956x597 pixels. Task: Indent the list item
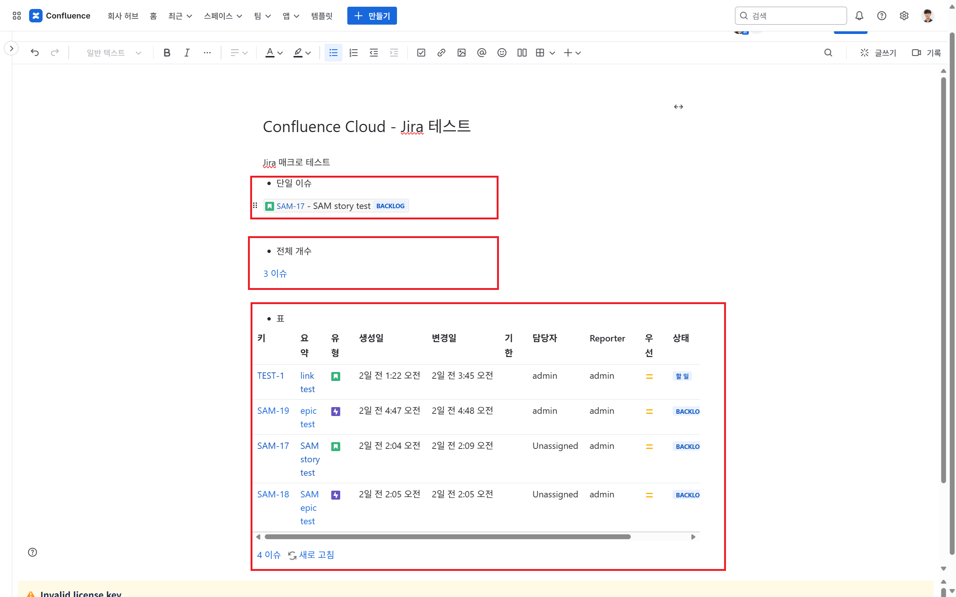click(394, 53)
